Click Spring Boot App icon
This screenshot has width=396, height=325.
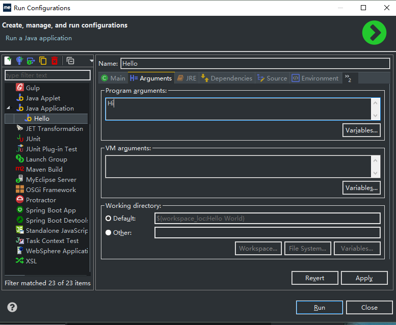click(20, 209)
